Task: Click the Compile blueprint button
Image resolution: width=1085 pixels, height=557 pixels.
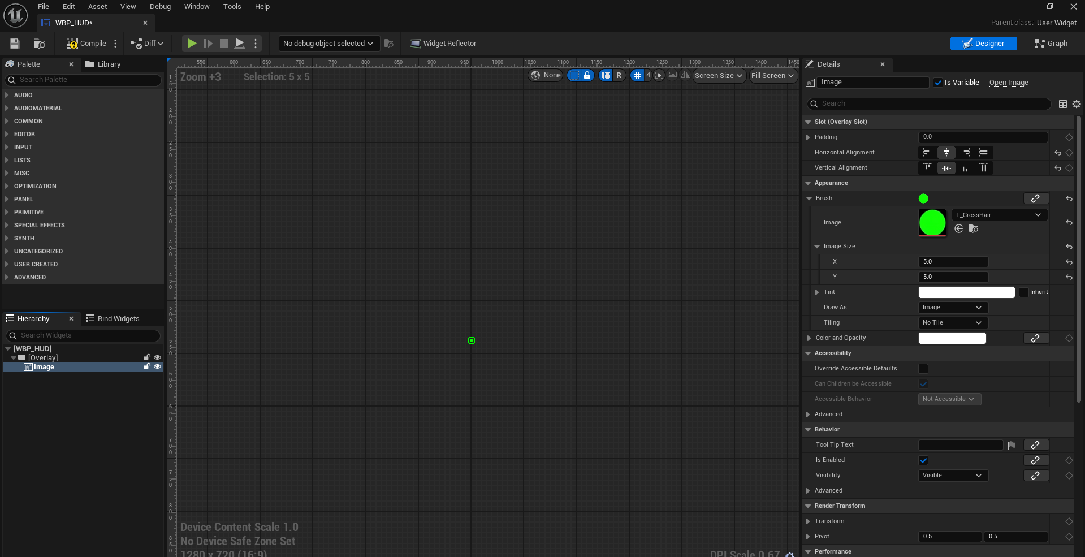Action: coord(87,44)
